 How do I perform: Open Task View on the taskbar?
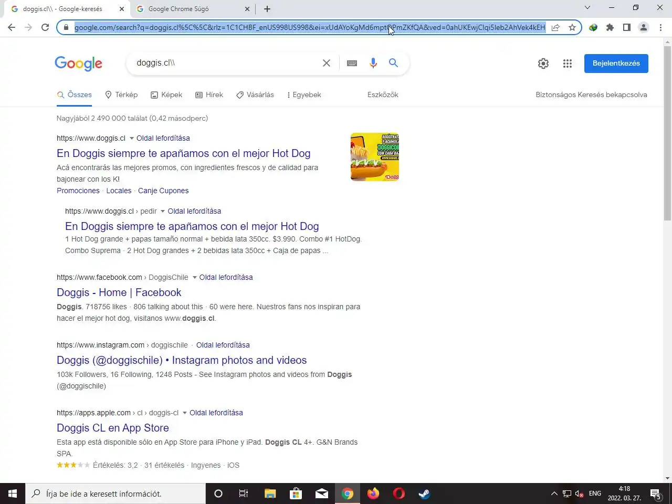(244, 493)
